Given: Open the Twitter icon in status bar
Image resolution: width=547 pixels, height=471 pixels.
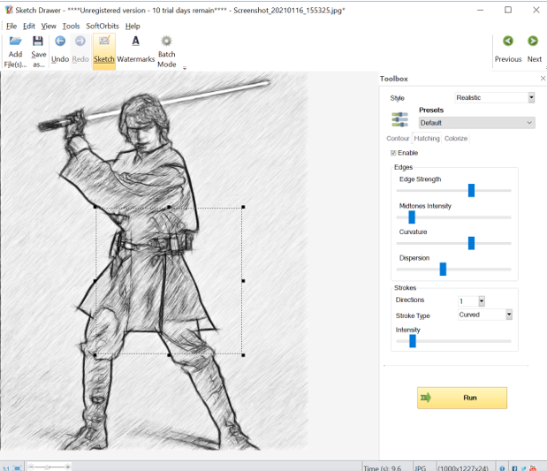Looking at the screenshot, I should coord(524,468).
